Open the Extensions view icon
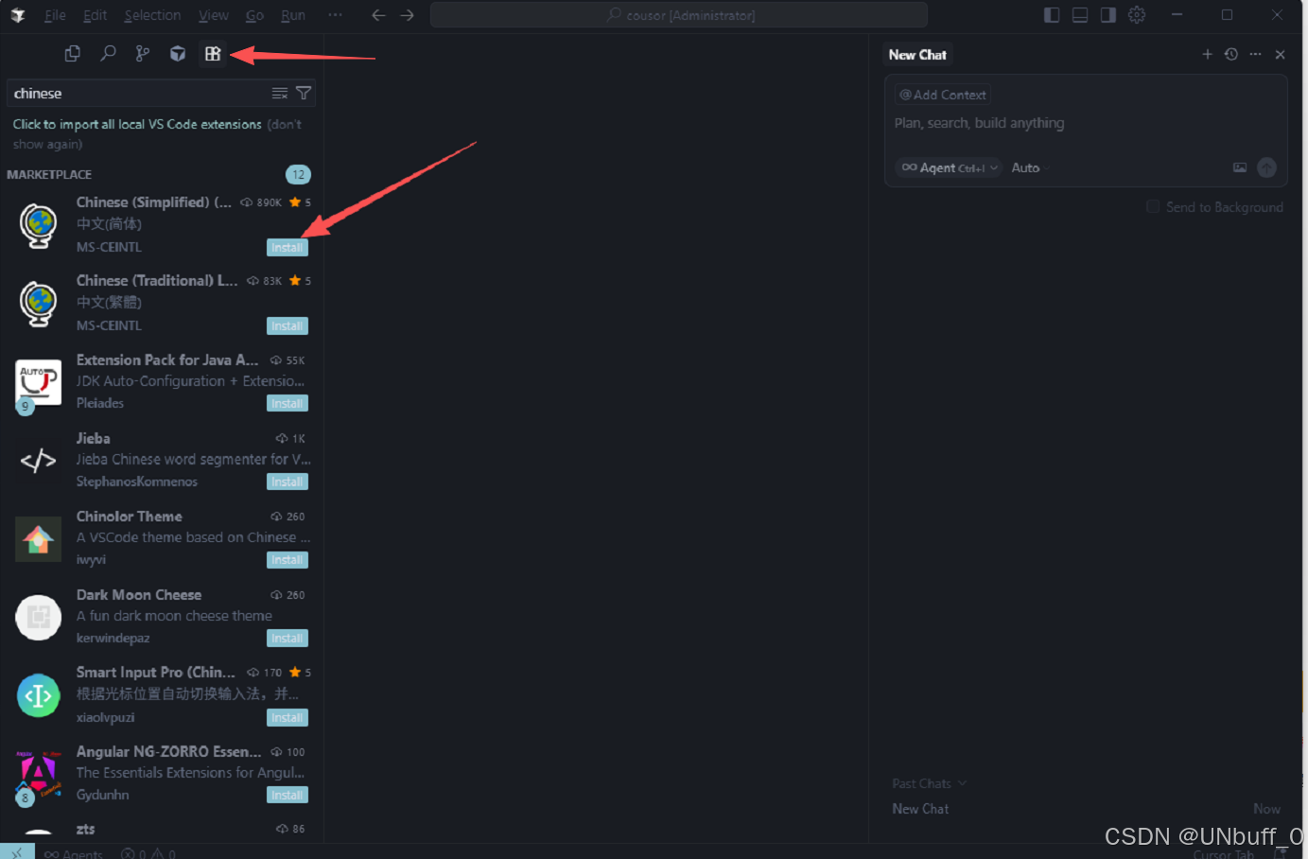Image resolution: width=1308 pixels, height=859 pixels. [213, 54]
